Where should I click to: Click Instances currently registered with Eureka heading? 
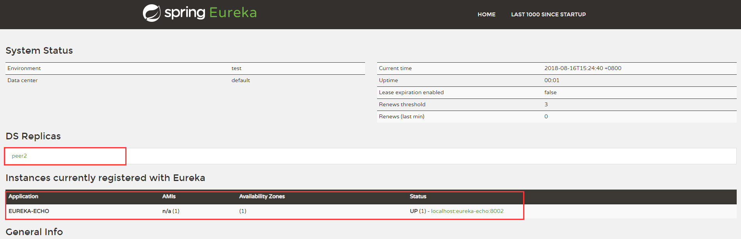pos(105,178)
